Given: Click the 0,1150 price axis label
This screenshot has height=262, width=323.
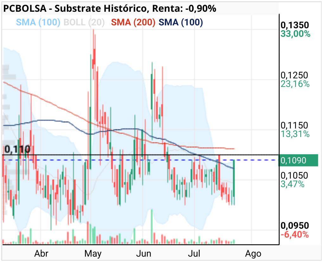Looking at the screenshot, I should 294,125.
